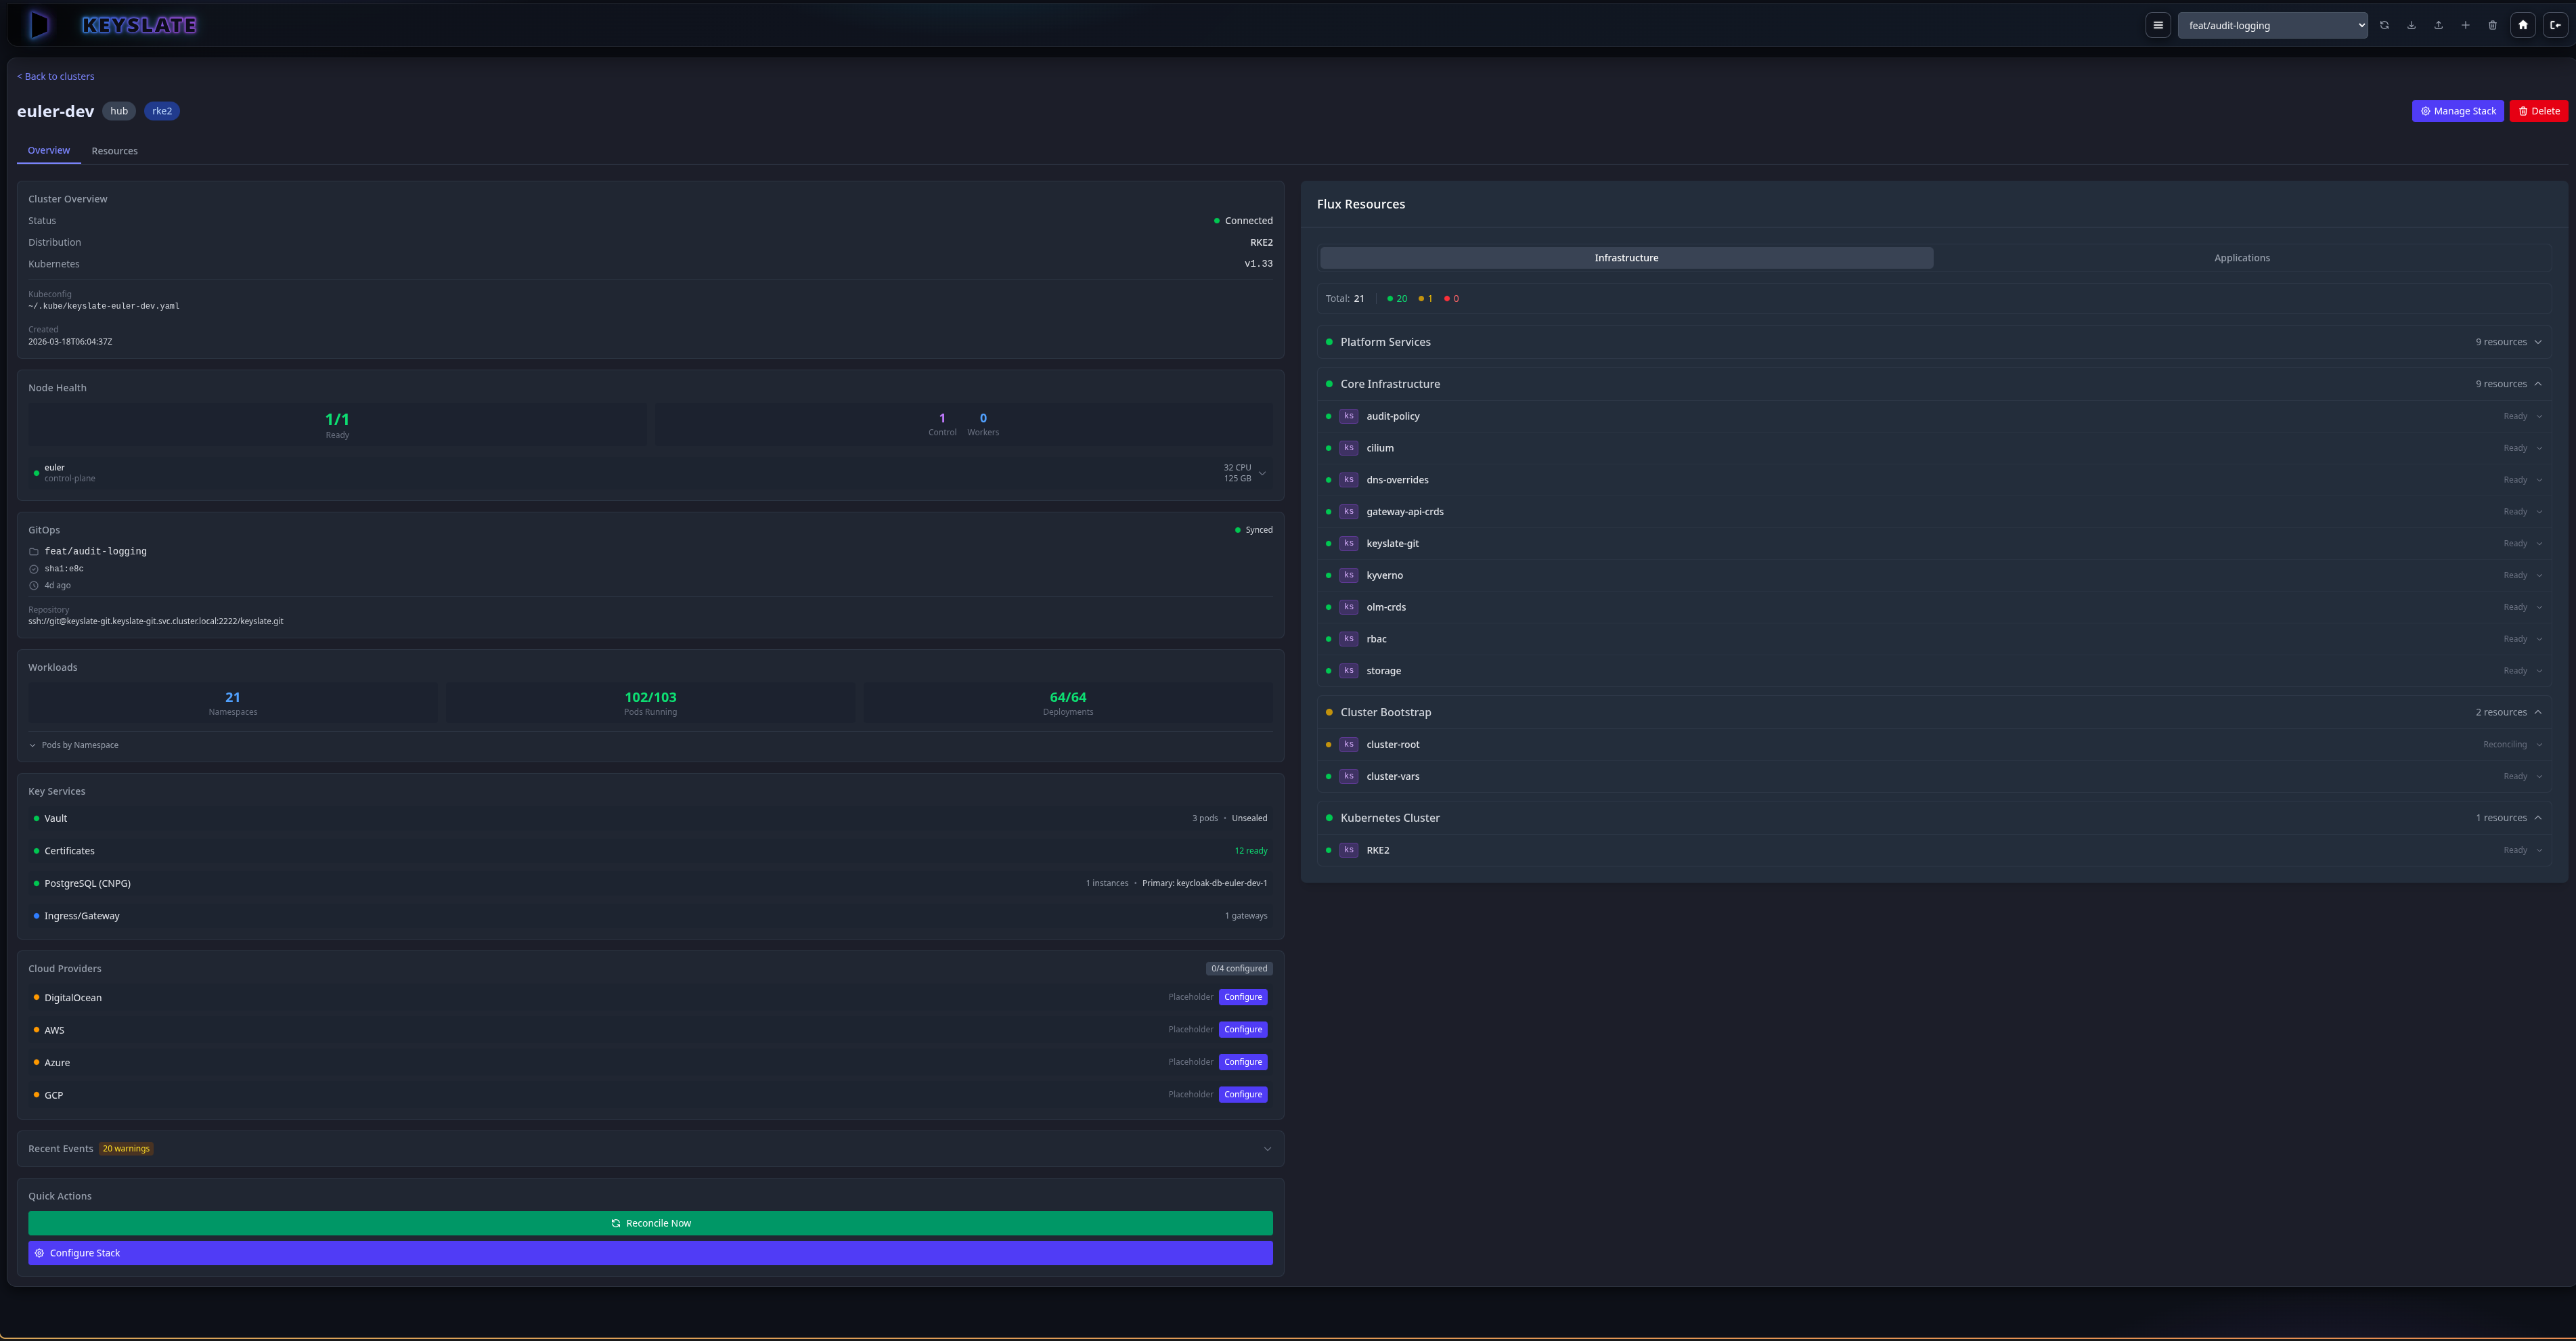Click the Configure Stack button

[650, 1253]
